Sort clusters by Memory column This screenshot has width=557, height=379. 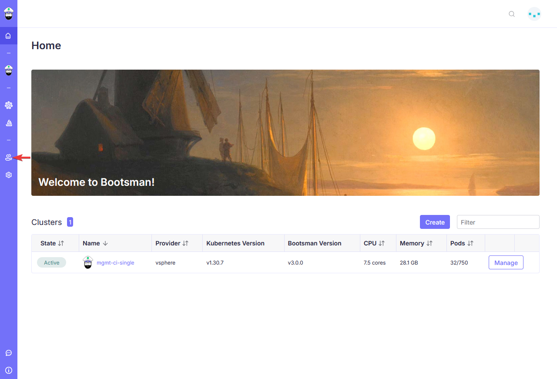[x=429, y=243]
